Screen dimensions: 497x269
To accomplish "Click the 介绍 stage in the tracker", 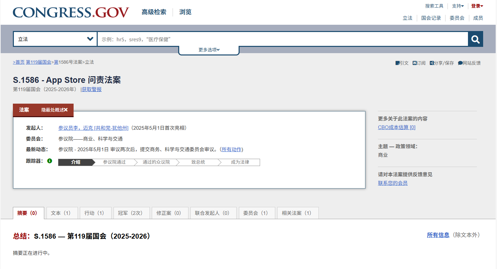I will click(76, 162).
